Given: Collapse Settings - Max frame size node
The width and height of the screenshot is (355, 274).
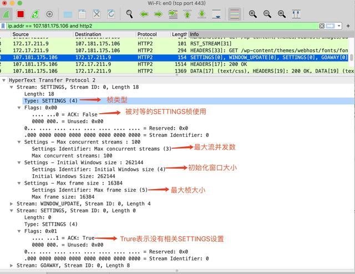Looking at the screenshot, I should tap(19, 183).
